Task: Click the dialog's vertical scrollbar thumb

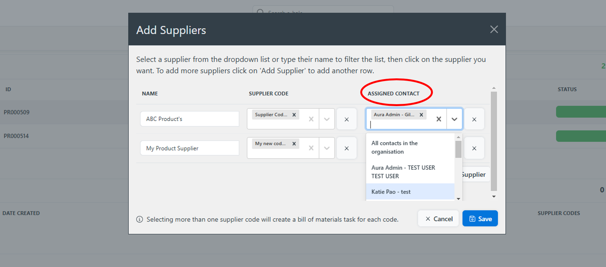Action: (494, 141)
